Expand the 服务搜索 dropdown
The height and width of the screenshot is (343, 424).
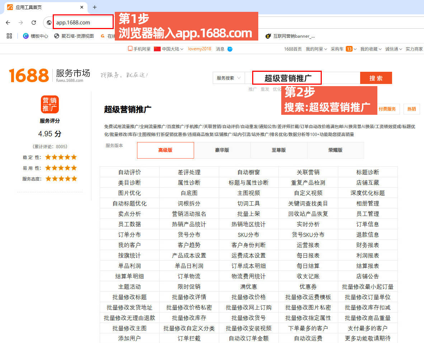pyautogui.click(x=229, y=78)
